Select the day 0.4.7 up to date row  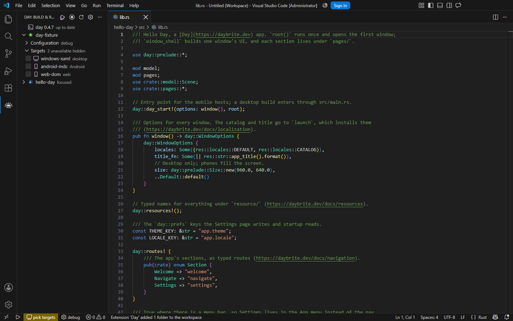pyautogui.click(x=63, y=27)
